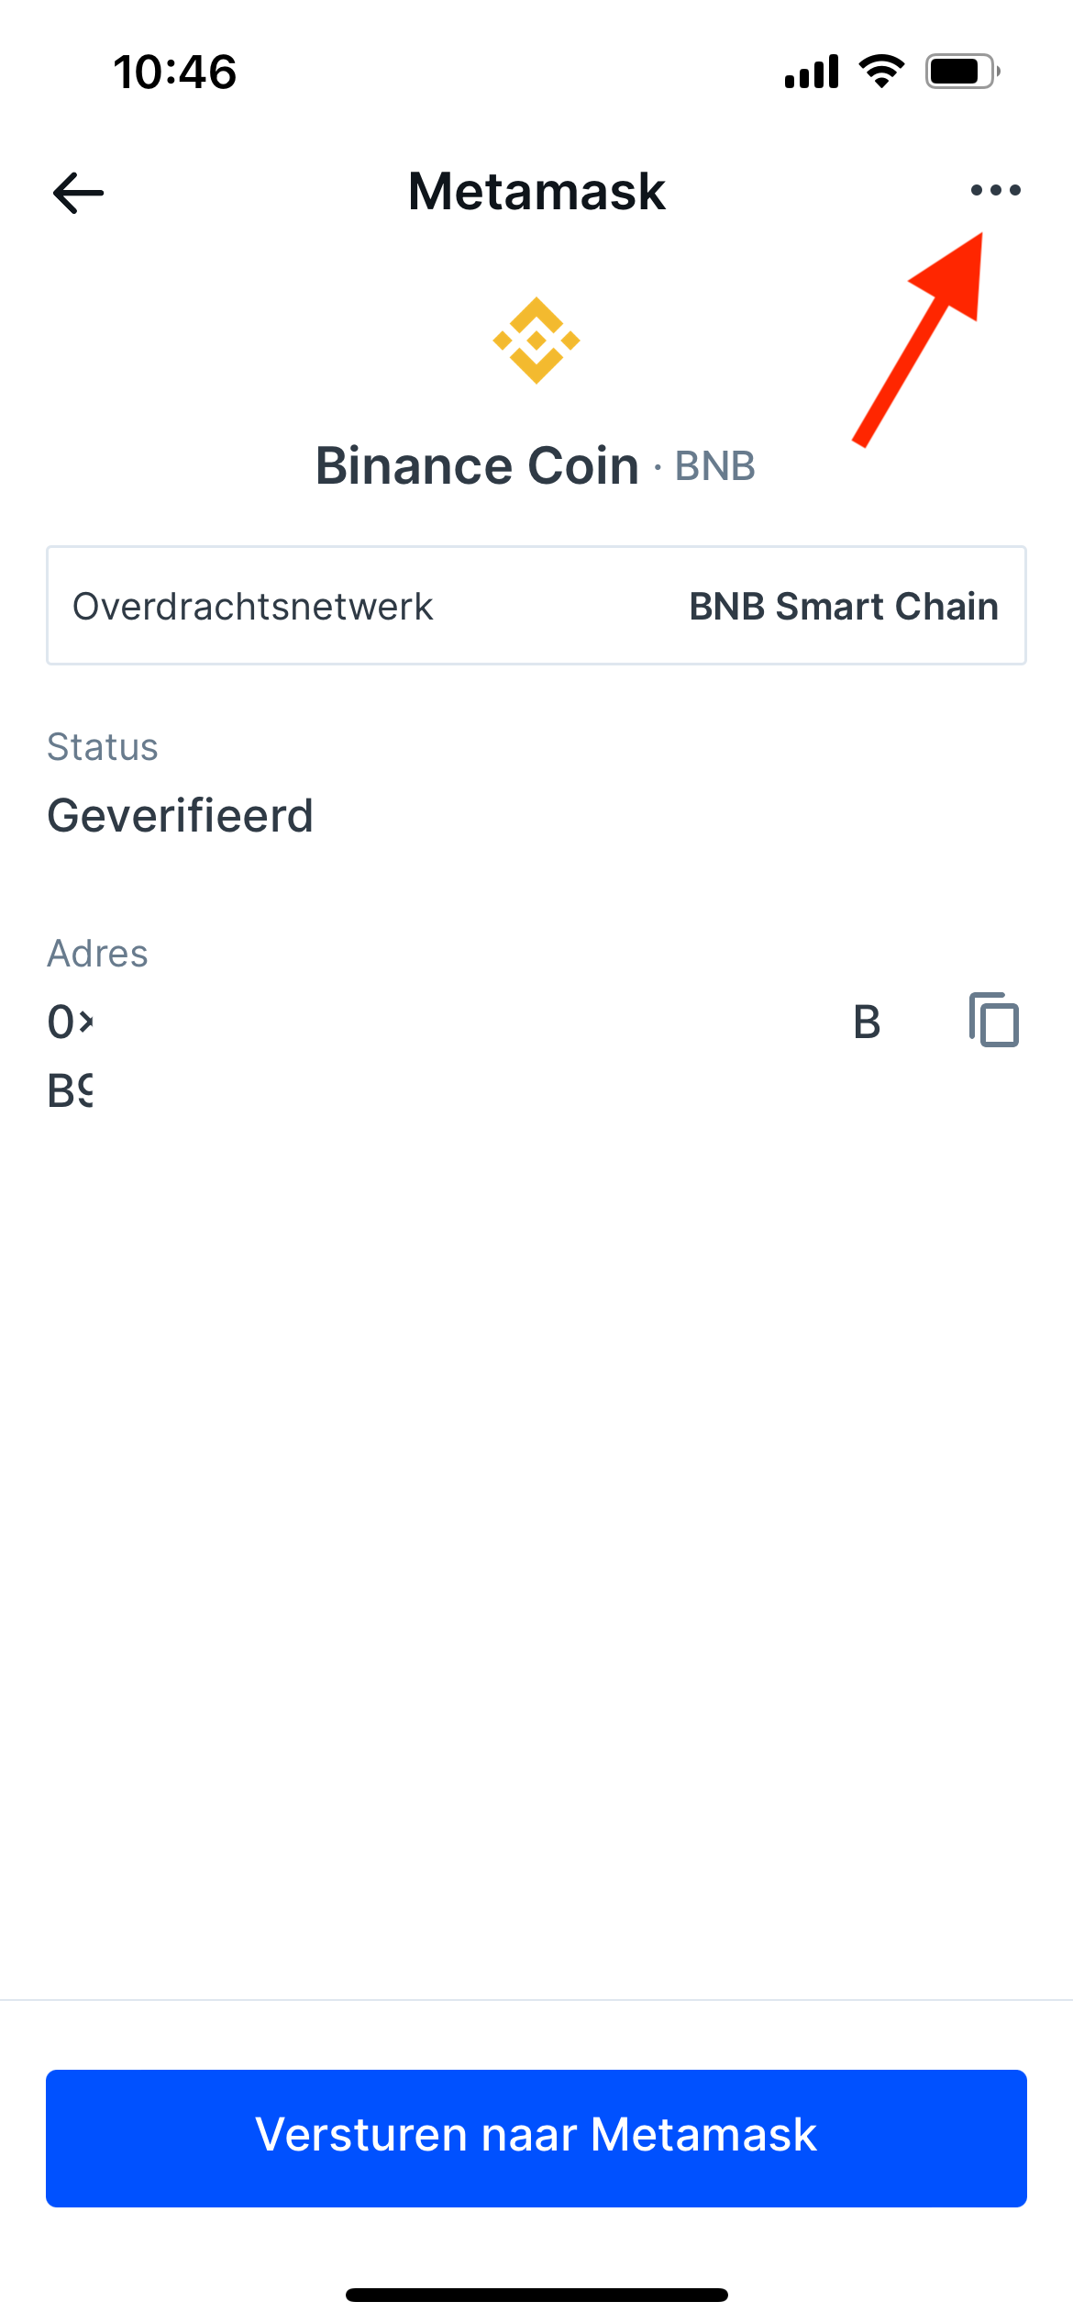Viewport: 1073px width, 2324px height.
Task: Tap the cellular signal icon
Action: [812, 72]
